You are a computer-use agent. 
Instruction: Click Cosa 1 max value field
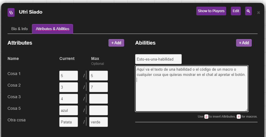pyautogui.click(x=99, y=76)
